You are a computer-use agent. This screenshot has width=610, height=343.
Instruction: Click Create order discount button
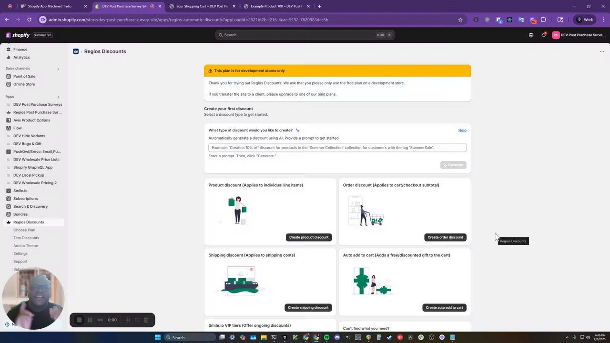pos(445,237)
